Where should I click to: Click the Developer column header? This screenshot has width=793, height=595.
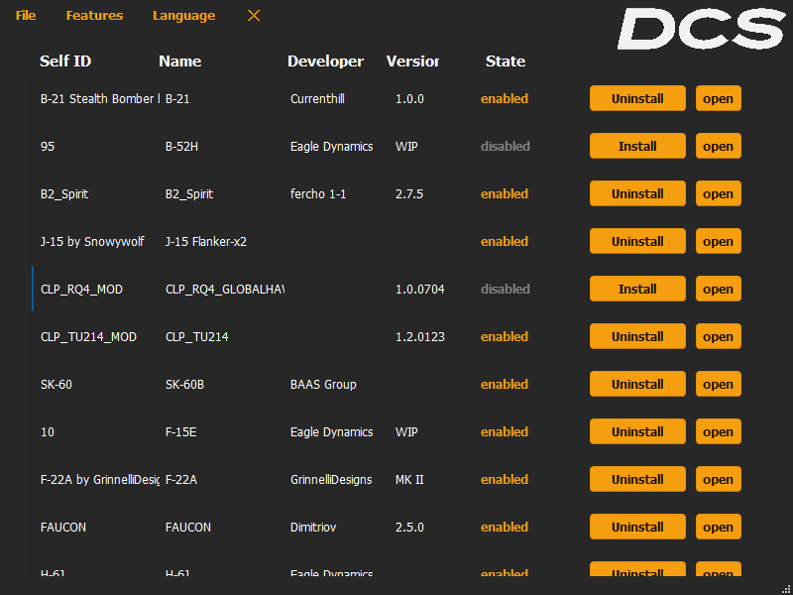[x=325, y=61]
